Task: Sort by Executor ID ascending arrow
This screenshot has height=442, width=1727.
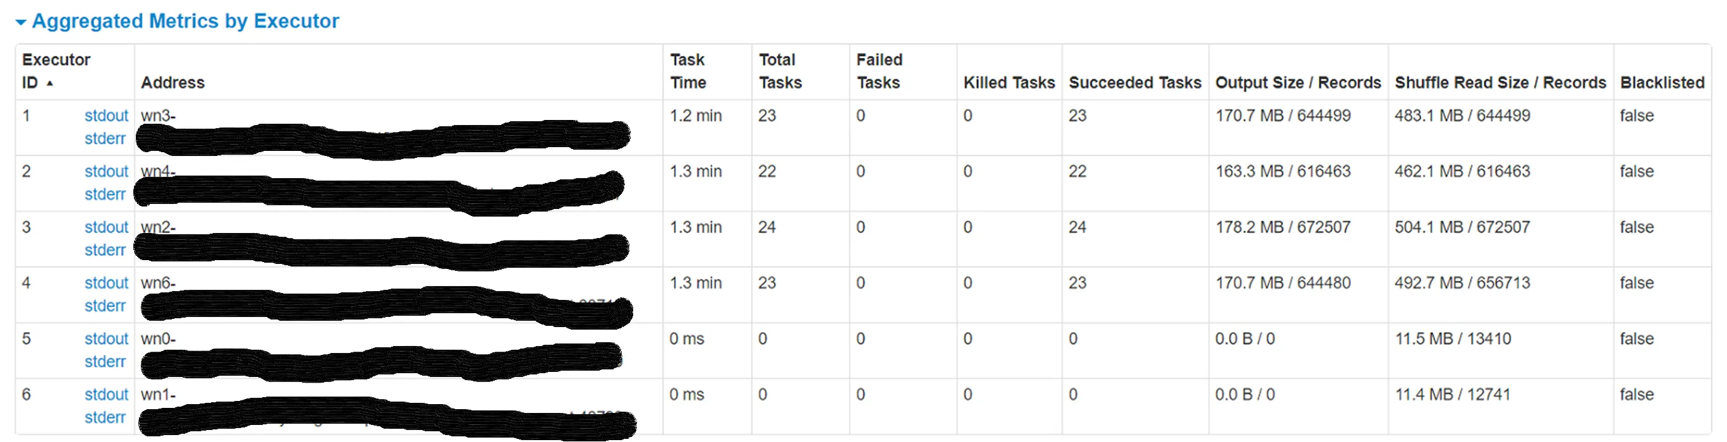Action: tap(50, 83)
